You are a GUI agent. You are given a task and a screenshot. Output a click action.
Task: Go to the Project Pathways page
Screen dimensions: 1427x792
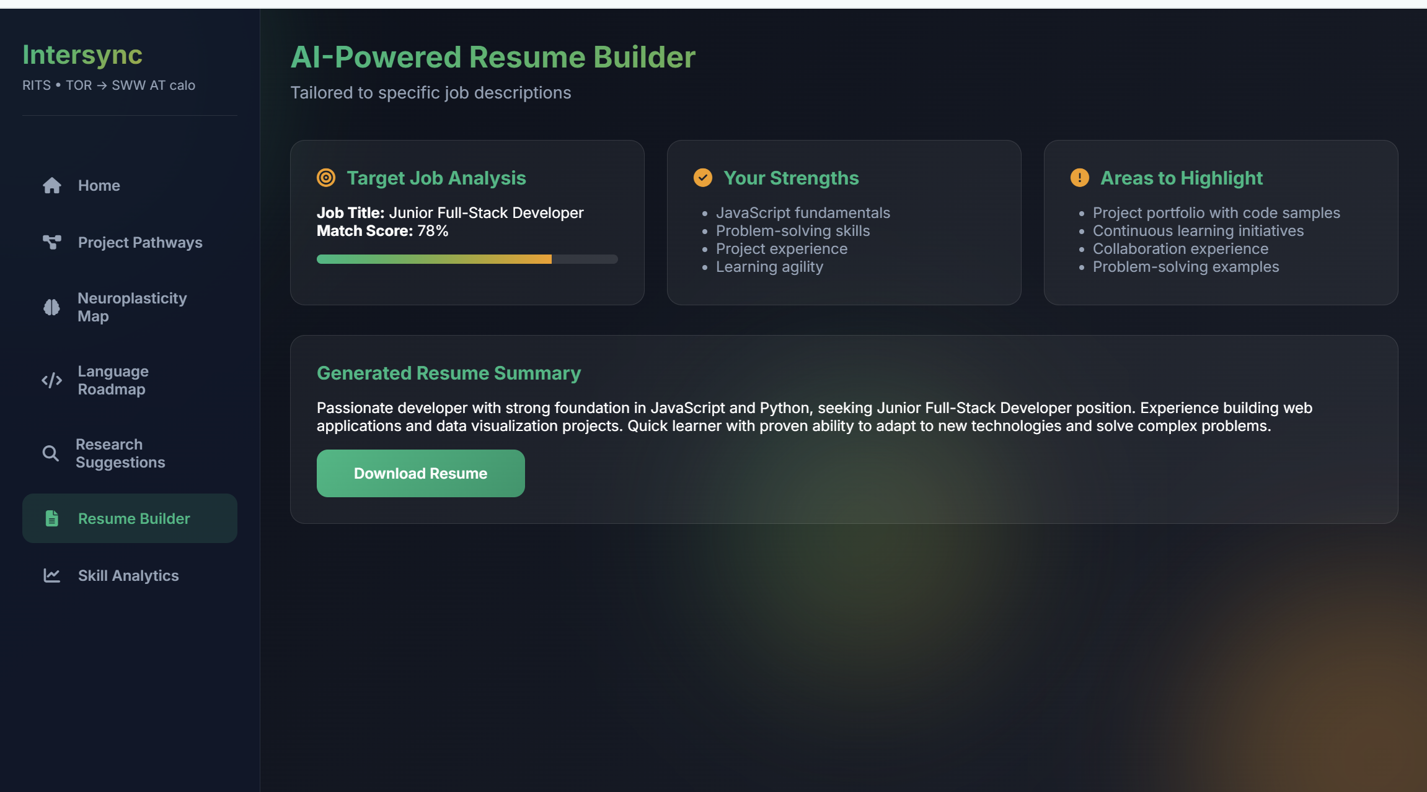[140, 242]
